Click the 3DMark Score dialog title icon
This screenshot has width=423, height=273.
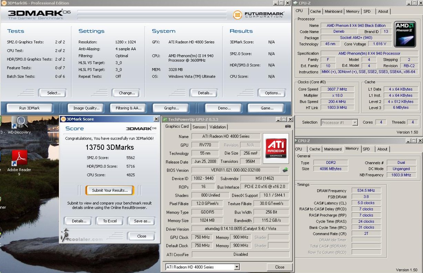(x=63, y=119)
